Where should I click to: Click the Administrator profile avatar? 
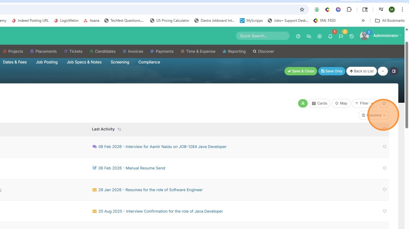click(364, 36)
